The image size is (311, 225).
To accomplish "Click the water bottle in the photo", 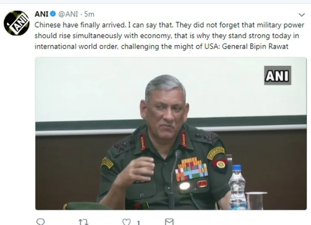I will coord(238,187).
